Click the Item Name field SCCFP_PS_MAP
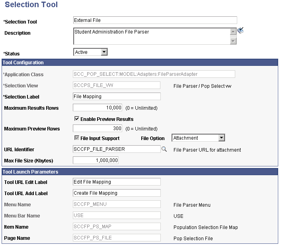 [x=117, y=226]
